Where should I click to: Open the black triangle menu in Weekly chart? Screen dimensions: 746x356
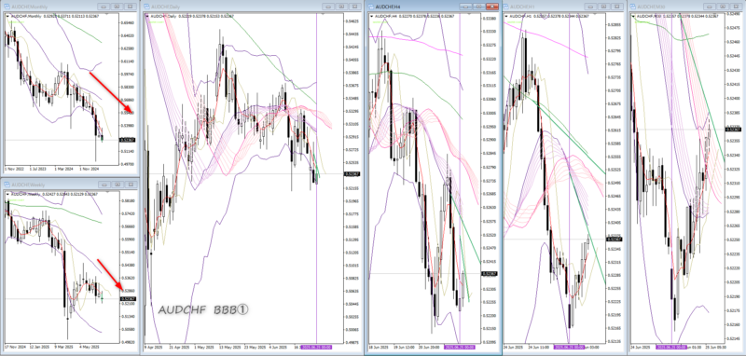[x=7, y=194]
